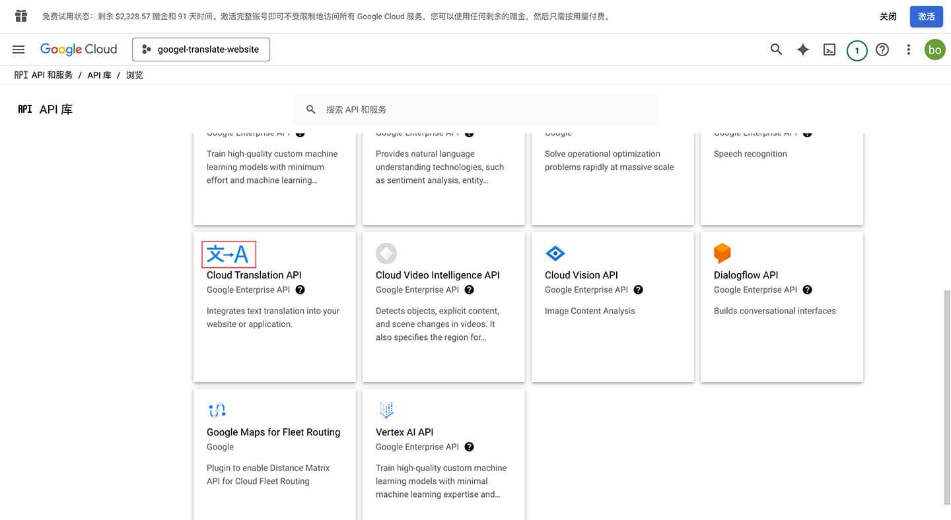
Task: Open the googel-translate-website project picker
Action: pos(201,49)
